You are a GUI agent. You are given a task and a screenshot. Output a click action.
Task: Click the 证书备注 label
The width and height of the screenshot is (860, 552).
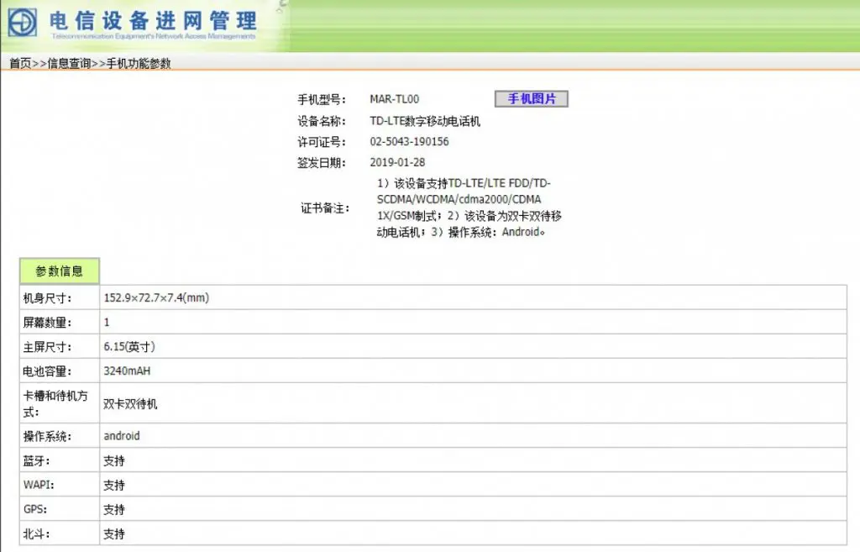[324, 208]
